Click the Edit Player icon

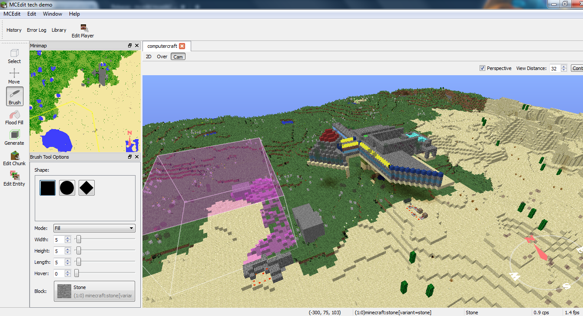(x=83, y=31)
